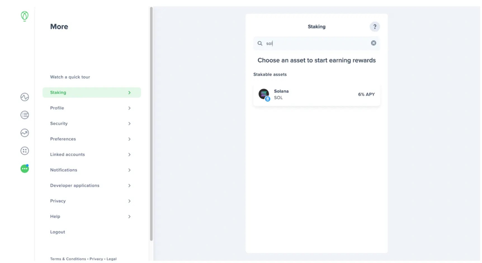Screen dimensions: 482x263
Task: Open the Preferences menu item
Action: 91,139
